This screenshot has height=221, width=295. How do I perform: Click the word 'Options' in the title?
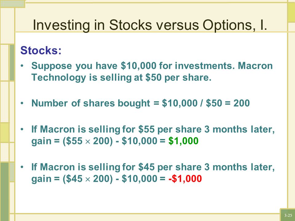(x=227, y=25)
